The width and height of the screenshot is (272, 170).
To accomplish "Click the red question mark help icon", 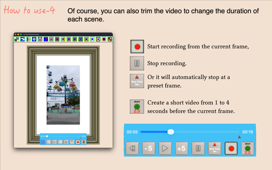I will (x=46, y=39).
